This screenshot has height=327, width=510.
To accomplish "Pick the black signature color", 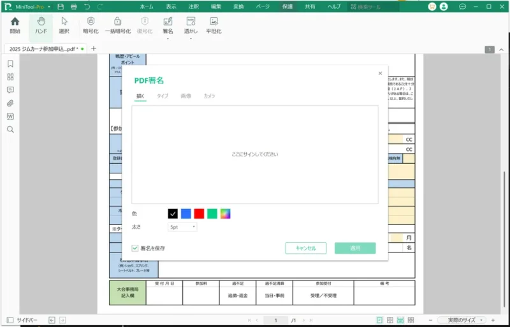I will tap(173, 214).
